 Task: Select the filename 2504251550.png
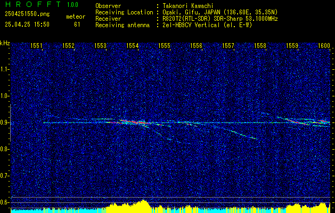[27, 14]
